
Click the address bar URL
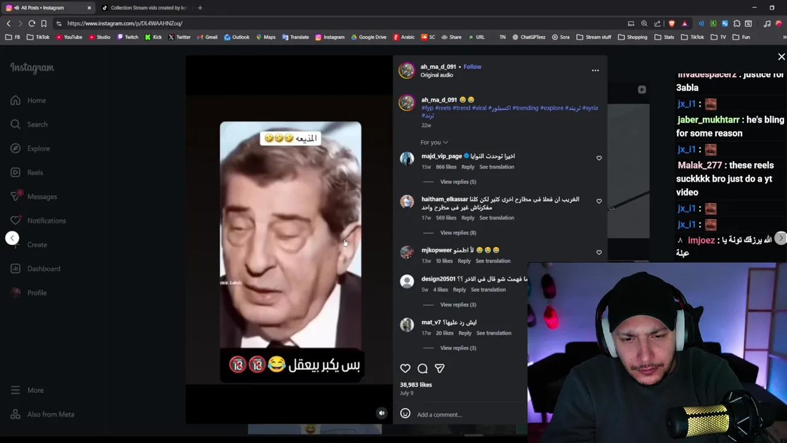[x=125, y=23]
